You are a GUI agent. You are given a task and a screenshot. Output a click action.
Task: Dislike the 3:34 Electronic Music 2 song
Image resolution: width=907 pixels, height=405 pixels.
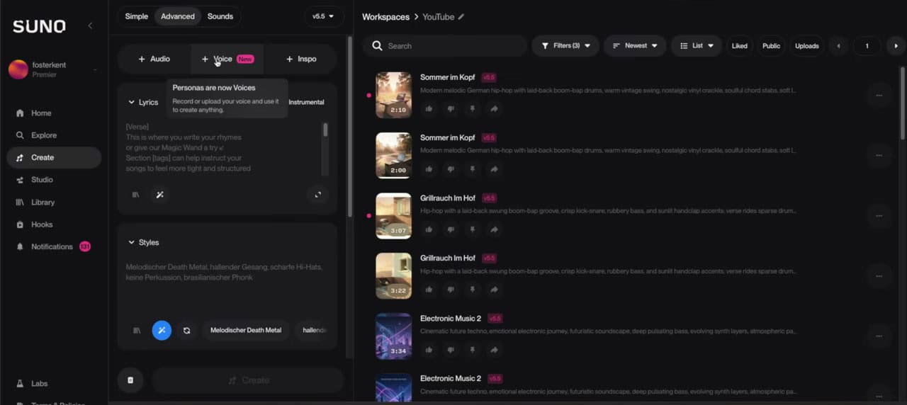[x=451, y=350]
